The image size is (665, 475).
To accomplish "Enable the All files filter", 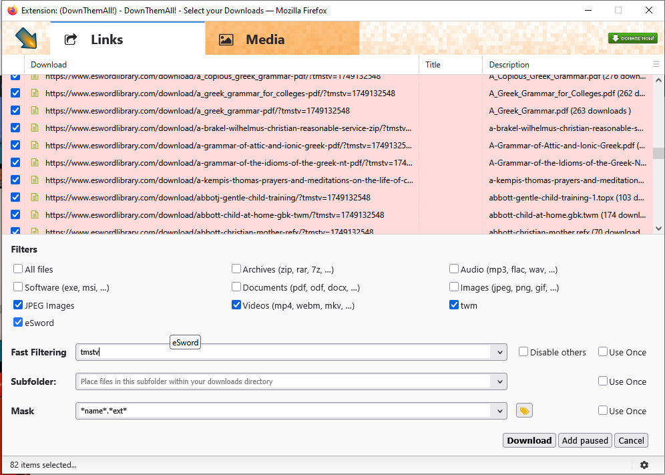I will [18, 269].
